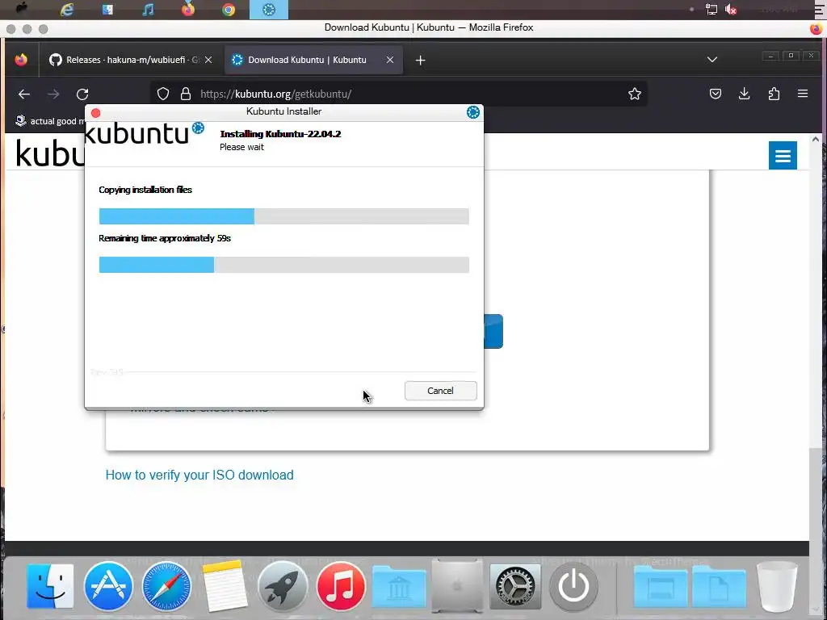Click the Mac Pro icon in dock
This screenshot has height=620, width=827.
tap(457, 586)
